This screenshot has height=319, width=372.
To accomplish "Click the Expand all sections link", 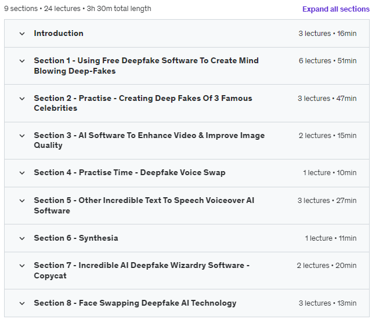I will [335, 9].
